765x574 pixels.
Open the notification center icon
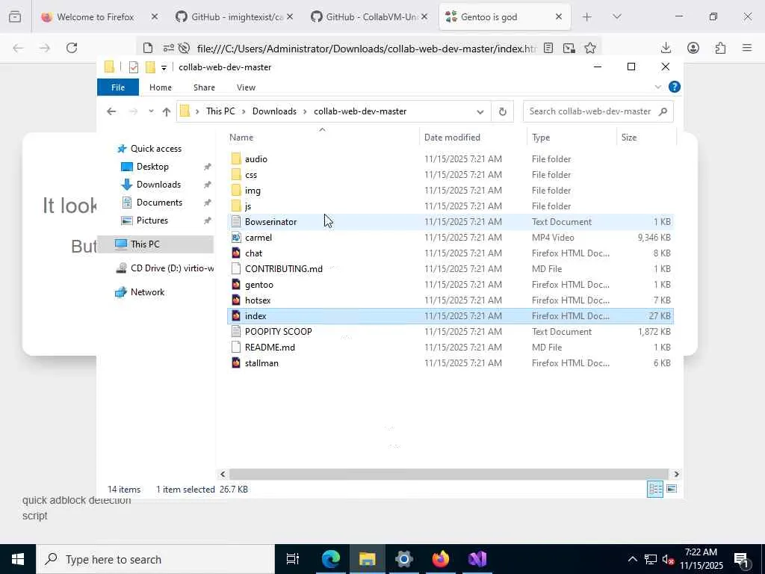pyautogui.click(x=741, y=559)
